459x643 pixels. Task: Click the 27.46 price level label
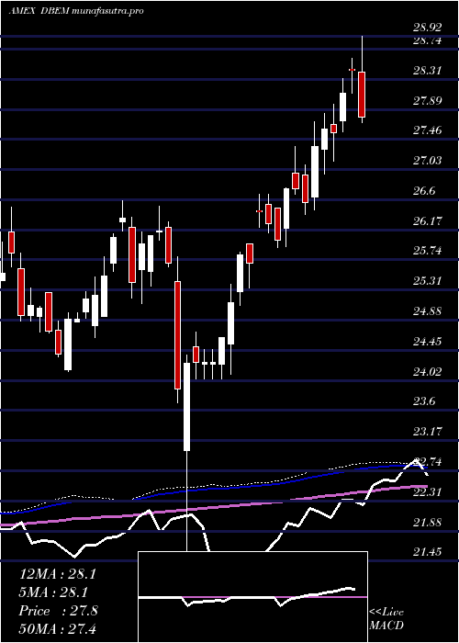[x=428, y=130]
